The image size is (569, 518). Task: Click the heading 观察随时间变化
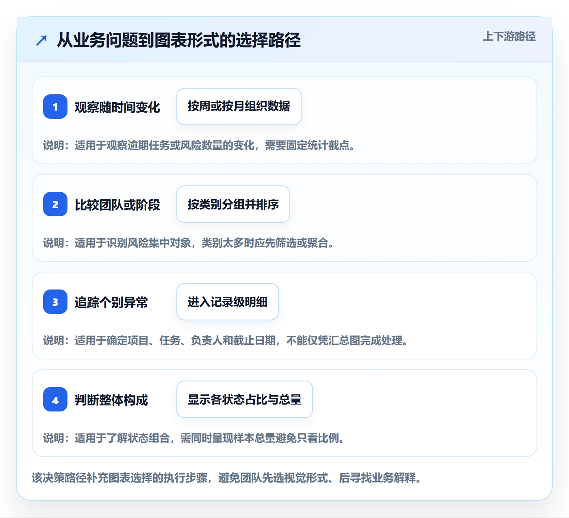click(117, 107)
